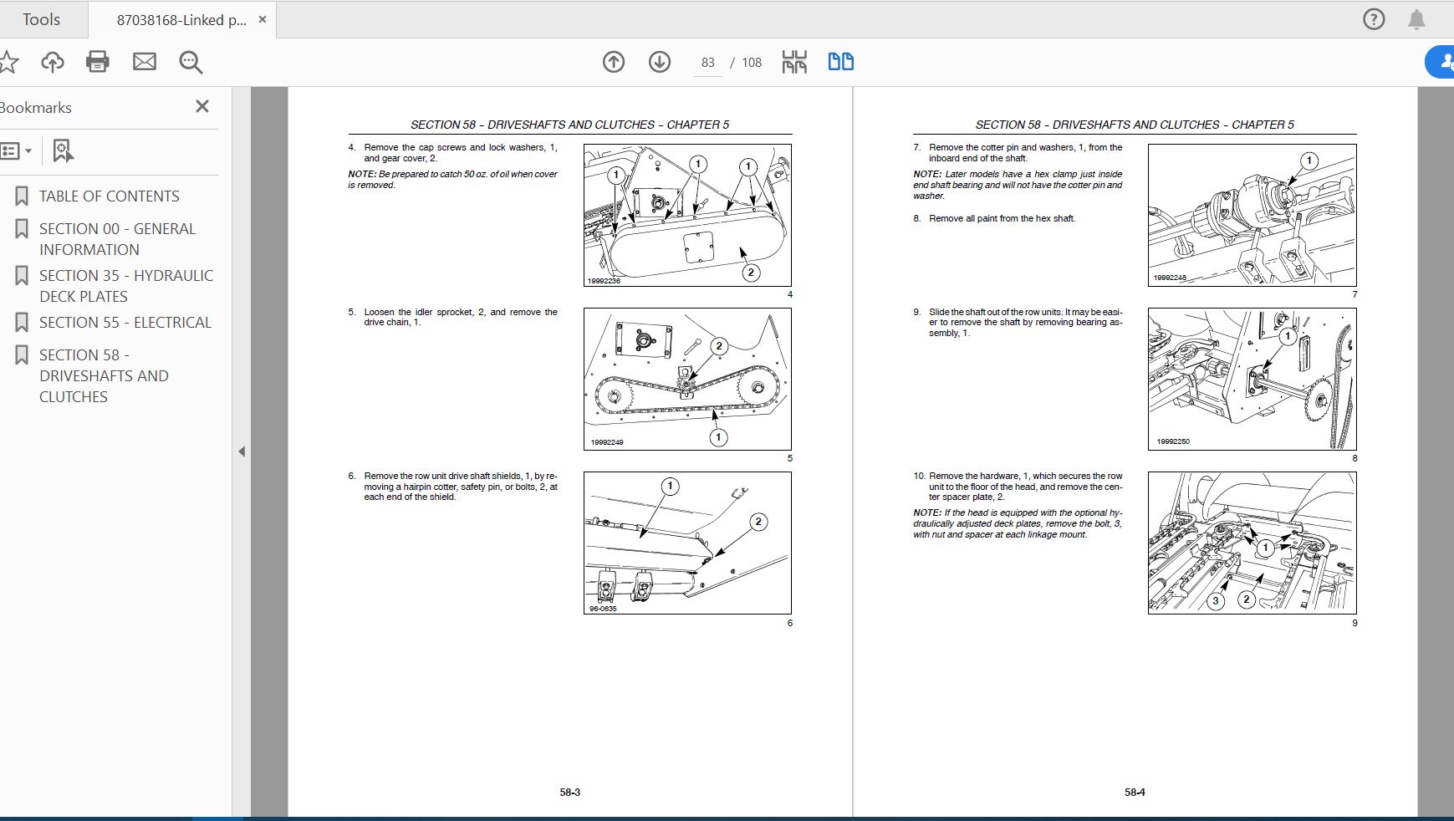Go to next page arrow
Viewport: 1454px width, 821px height.
coord(660,62)
